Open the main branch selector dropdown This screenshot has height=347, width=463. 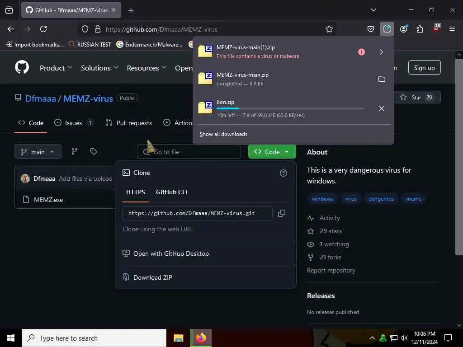click(x=38, y=152)
